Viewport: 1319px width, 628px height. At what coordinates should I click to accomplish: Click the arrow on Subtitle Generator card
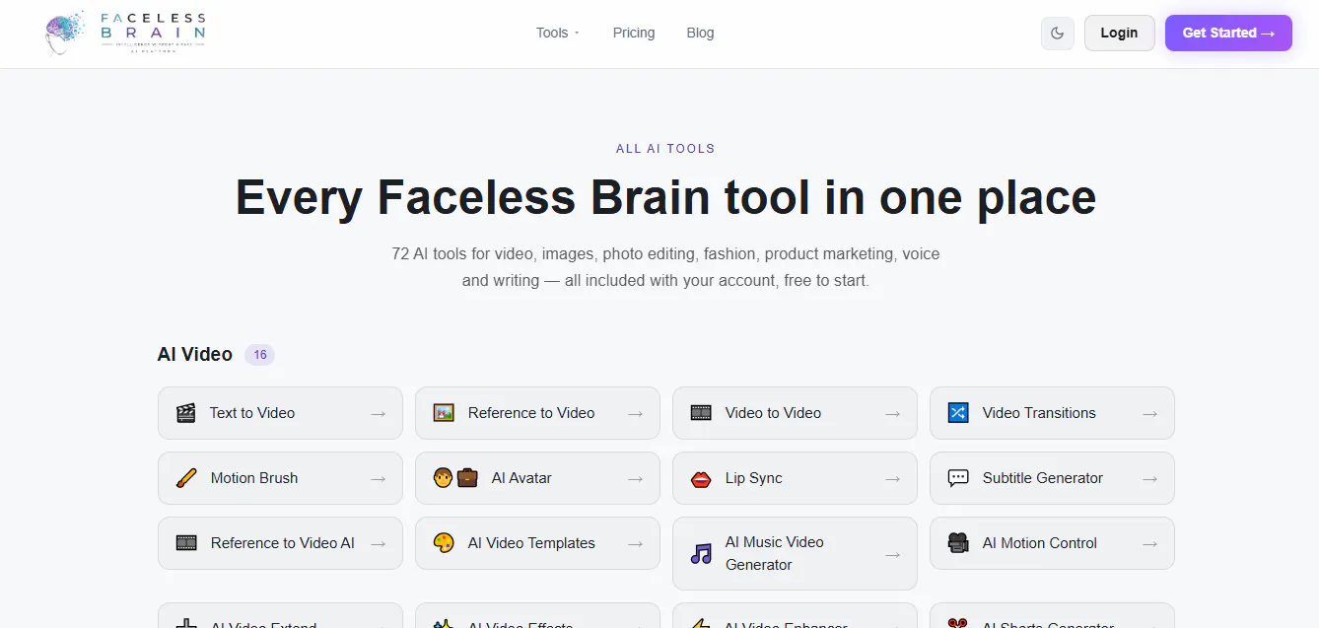1149,479
